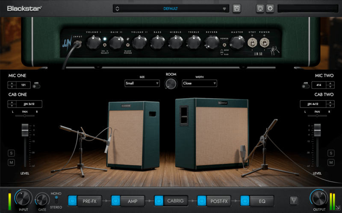Open the DEFAULT preset dropdown

171,9
